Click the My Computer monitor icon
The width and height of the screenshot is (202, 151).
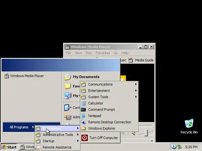point(68,96)
